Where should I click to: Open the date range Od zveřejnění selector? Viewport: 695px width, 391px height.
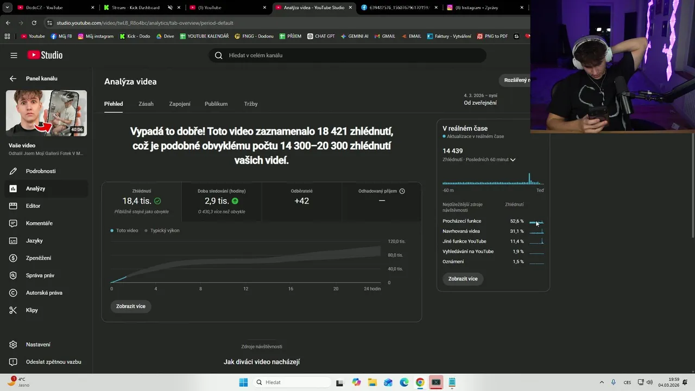tap(480, 99)
